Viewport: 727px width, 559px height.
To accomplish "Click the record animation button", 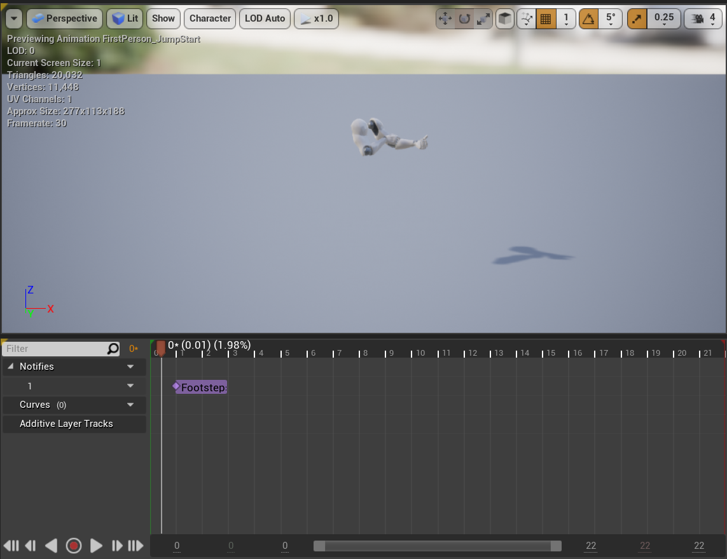I will coord(74,546).
